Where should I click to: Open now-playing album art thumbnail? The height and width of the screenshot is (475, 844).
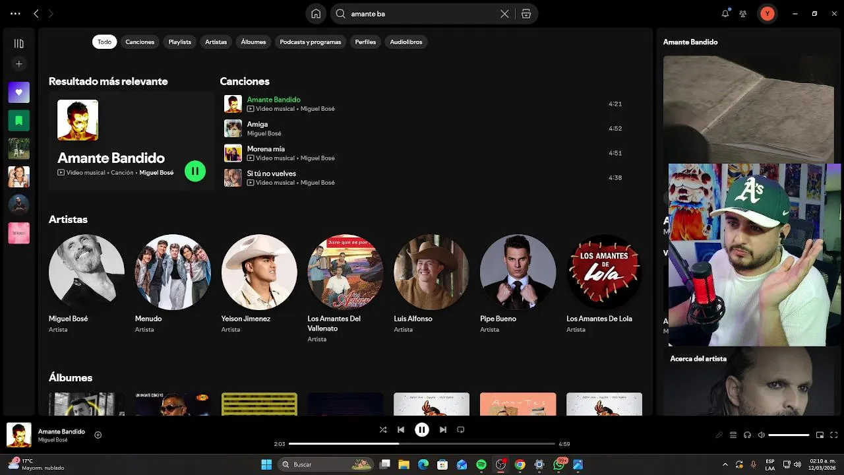(x=18, y=435)
